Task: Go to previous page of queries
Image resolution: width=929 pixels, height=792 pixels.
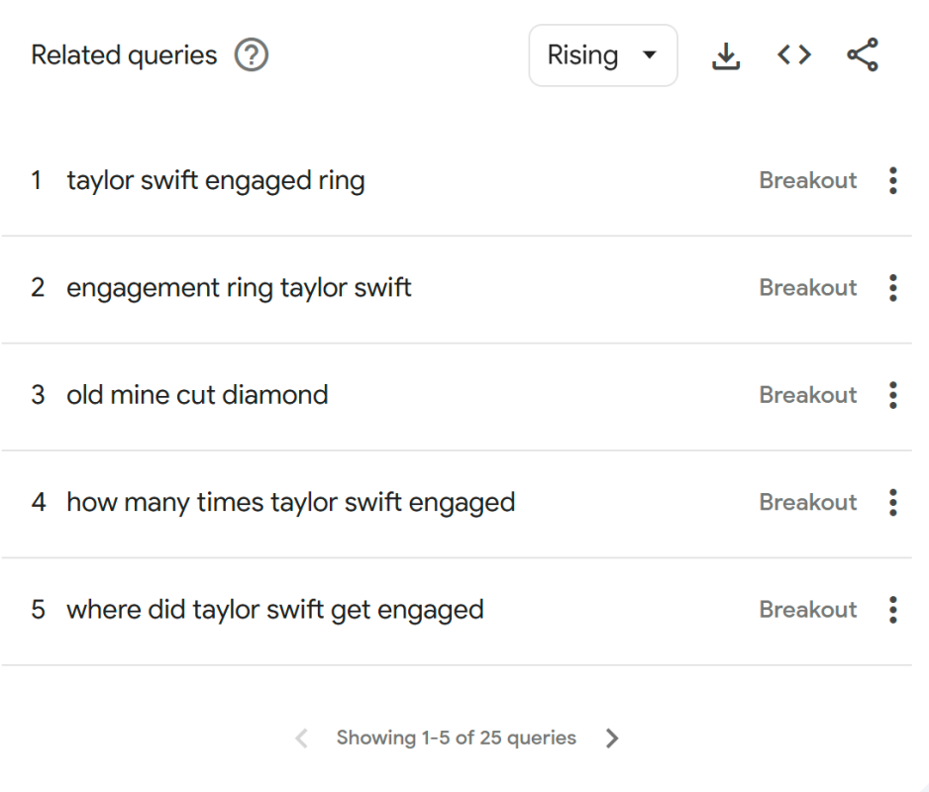Action: click(302, 738)
